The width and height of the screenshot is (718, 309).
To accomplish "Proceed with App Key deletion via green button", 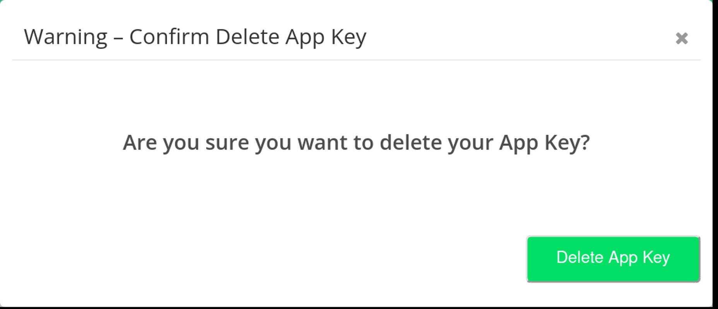I will click(x=613, y=258).
